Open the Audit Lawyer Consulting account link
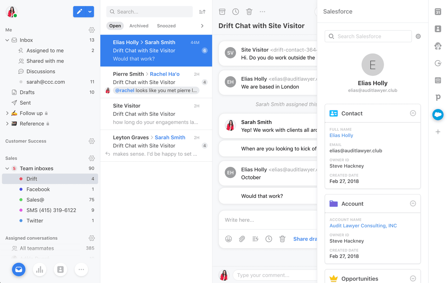This screenshot has height=283, width=447. pyautogui.click(x=363, y=226)
